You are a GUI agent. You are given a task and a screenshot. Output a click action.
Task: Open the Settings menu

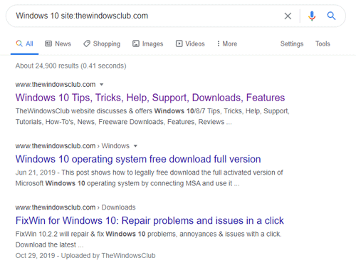click(x=292, y=43)
